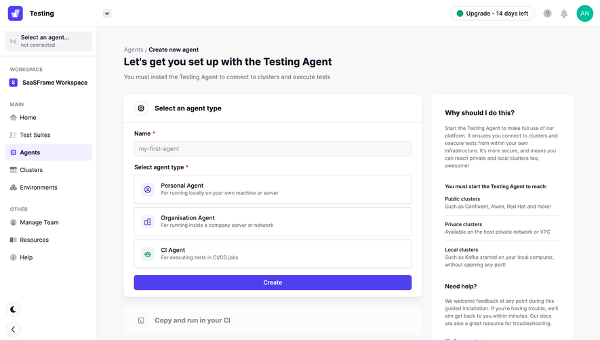Select the Personal Agent option
The image size is (600, 340).
pyautogui.click(x=273, y=190)
